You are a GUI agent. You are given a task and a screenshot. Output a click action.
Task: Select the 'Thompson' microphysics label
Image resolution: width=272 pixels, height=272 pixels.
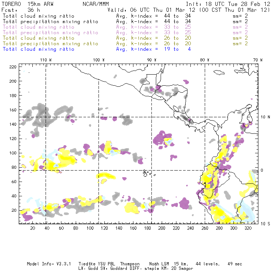pyautogui.click(x=130, y=264)
